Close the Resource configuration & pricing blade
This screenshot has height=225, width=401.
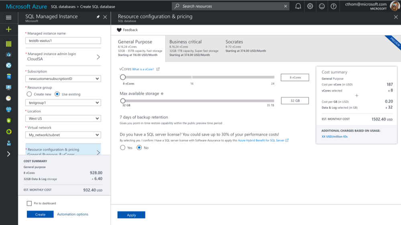(x=396, y=17)
